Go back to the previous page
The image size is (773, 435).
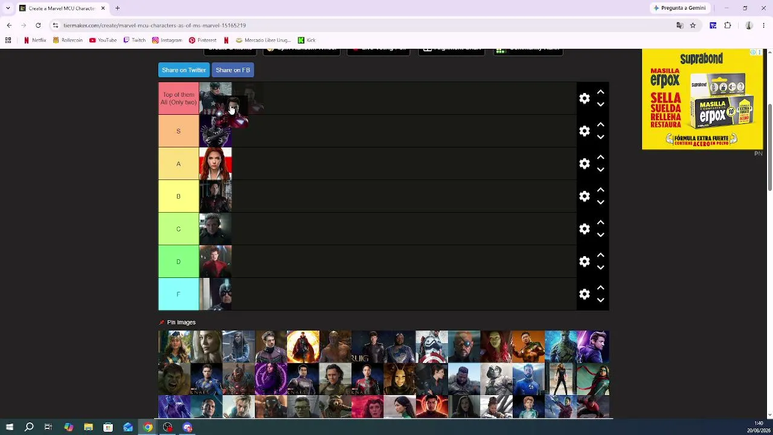pos(9,25)
